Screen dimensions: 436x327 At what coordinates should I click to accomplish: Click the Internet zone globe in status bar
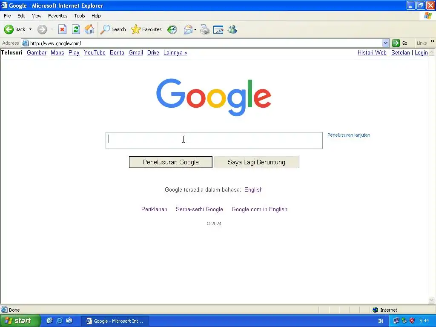[x=376, y=310]
